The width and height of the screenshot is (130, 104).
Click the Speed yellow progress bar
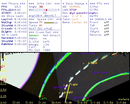point(51,23)
